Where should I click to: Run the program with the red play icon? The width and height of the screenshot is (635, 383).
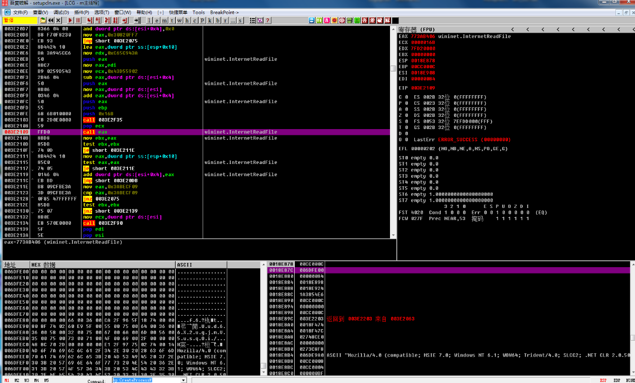click(x=70, y=20)
